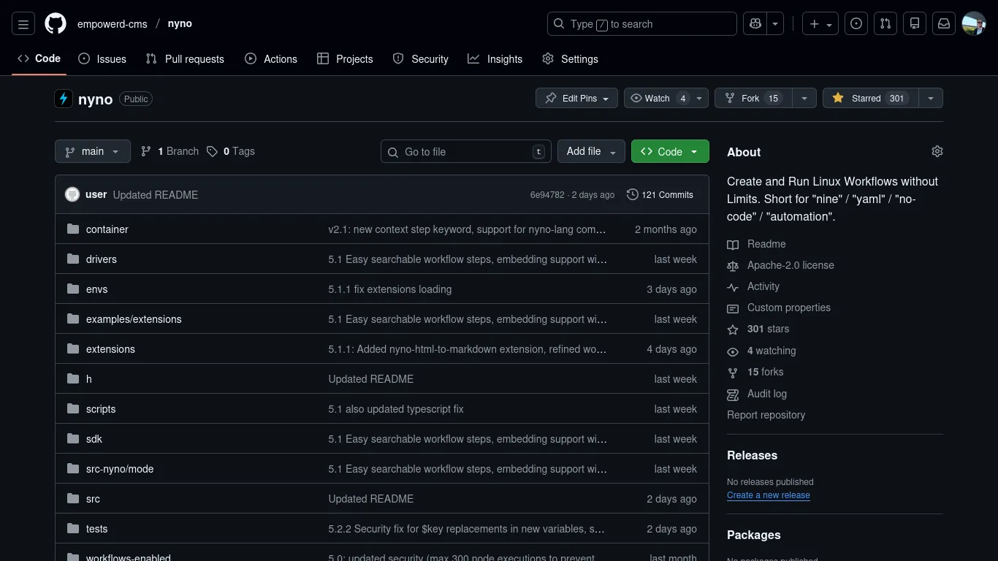The height and width of the screenshot is (561, 998).
Task: Click the About section gear icon
Action: point(937,151)
